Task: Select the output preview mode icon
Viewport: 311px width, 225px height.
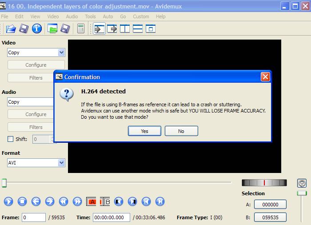Action: point(112,29)
